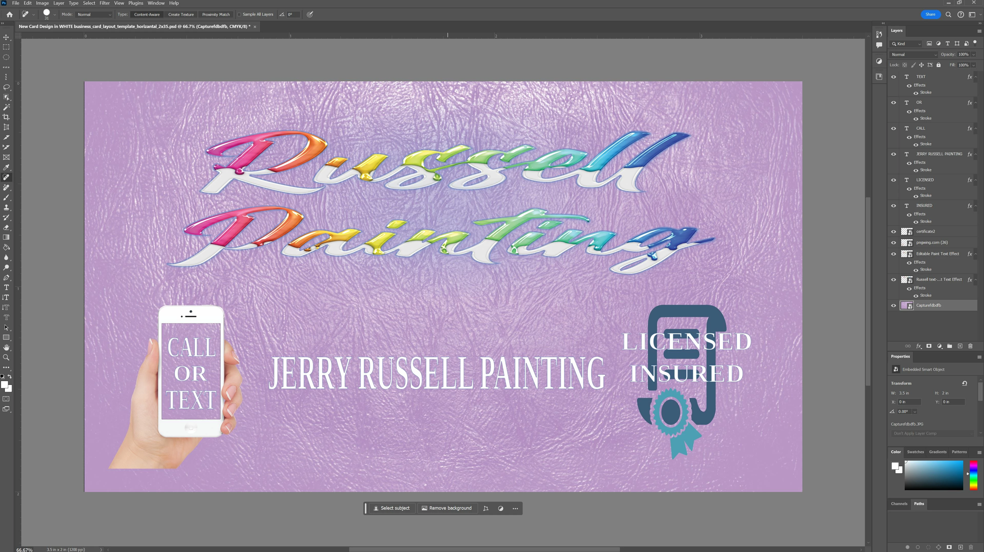Click the rainbow hue slider strip

click(973, 475)
